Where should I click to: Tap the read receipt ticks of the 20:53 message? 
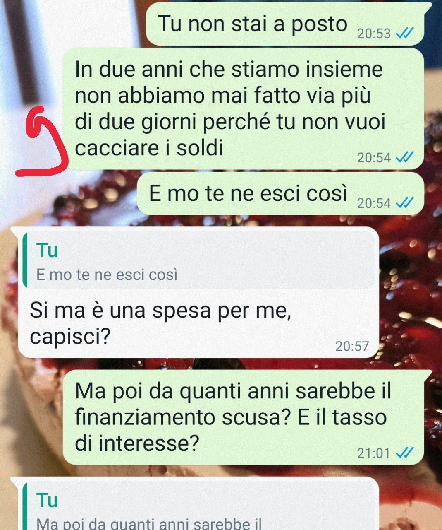point(405,34)
